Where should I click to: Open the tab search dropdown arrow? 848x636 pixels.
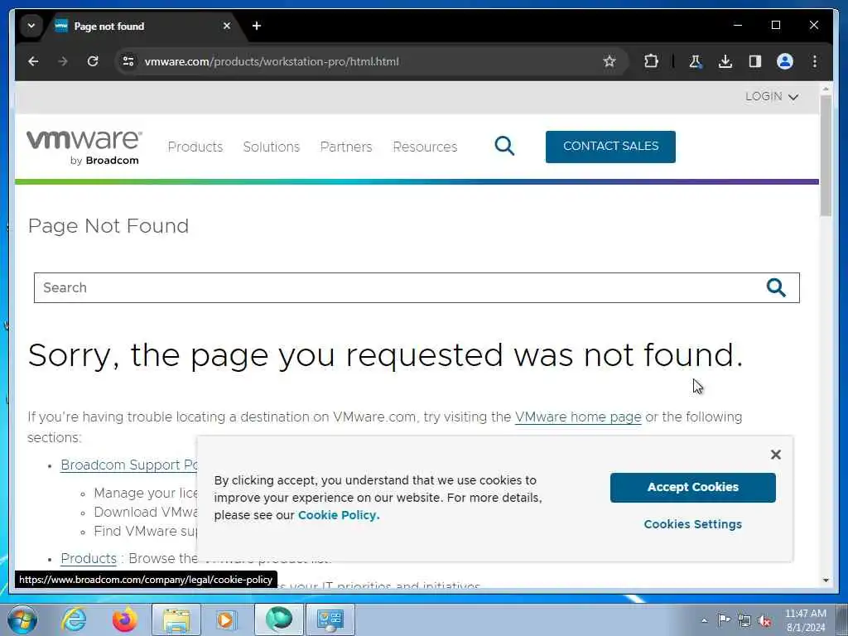pos(31,26)
